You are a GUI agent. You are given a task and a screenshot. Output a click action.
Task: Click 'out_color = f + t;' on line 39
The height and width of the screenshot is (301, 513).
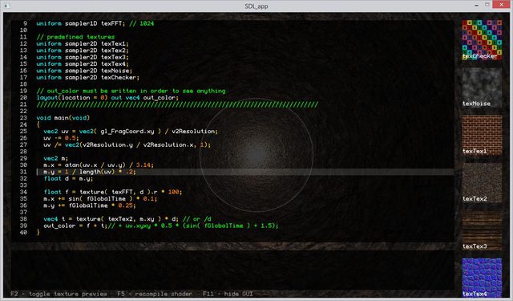(x=75, y=226)
